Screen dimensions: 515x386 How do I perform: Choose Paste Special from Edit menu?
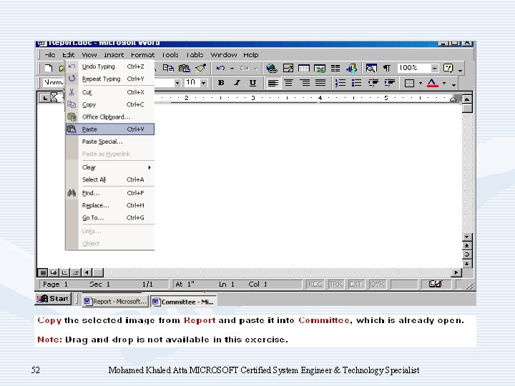coord(109,142)
